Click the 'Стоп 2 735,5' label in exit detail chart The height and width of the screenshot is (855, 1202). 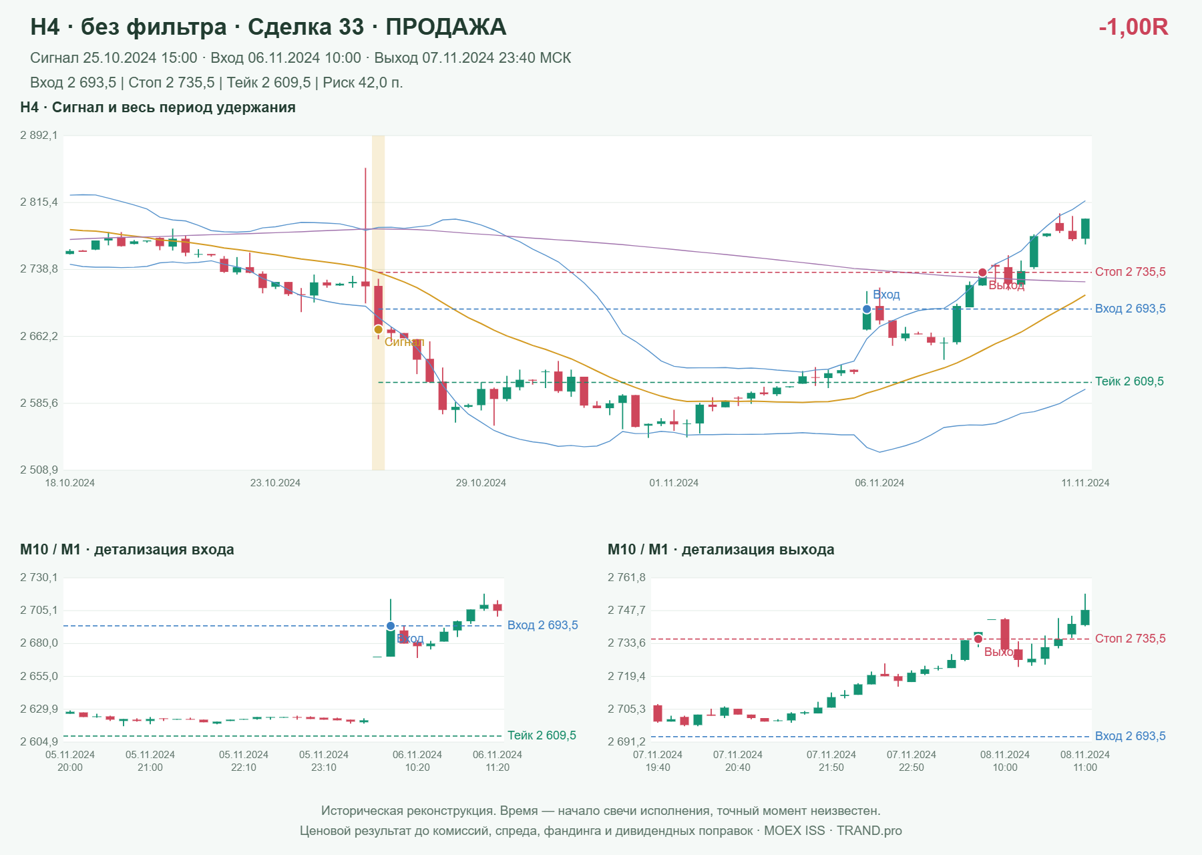1131,639
